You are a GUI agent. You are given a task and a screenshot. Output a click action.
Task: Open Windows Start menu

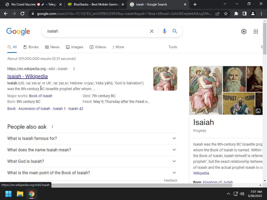pos(8,194)
